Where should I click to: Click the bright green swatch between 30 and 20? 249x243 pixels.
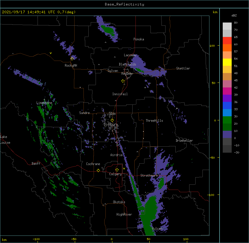tap(227, 120)
